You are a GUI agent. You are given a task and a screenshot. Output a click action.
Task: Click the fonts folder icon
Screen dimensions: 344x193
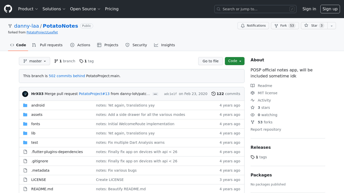(x=25, y=124)
